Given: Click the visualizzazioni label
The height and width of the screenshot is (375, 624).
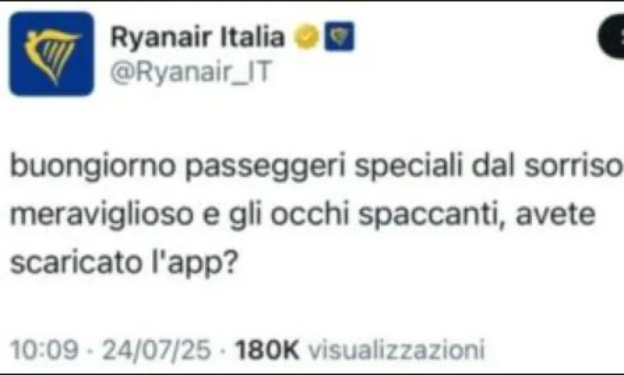Looking at the screenshot, I should 397,350.
